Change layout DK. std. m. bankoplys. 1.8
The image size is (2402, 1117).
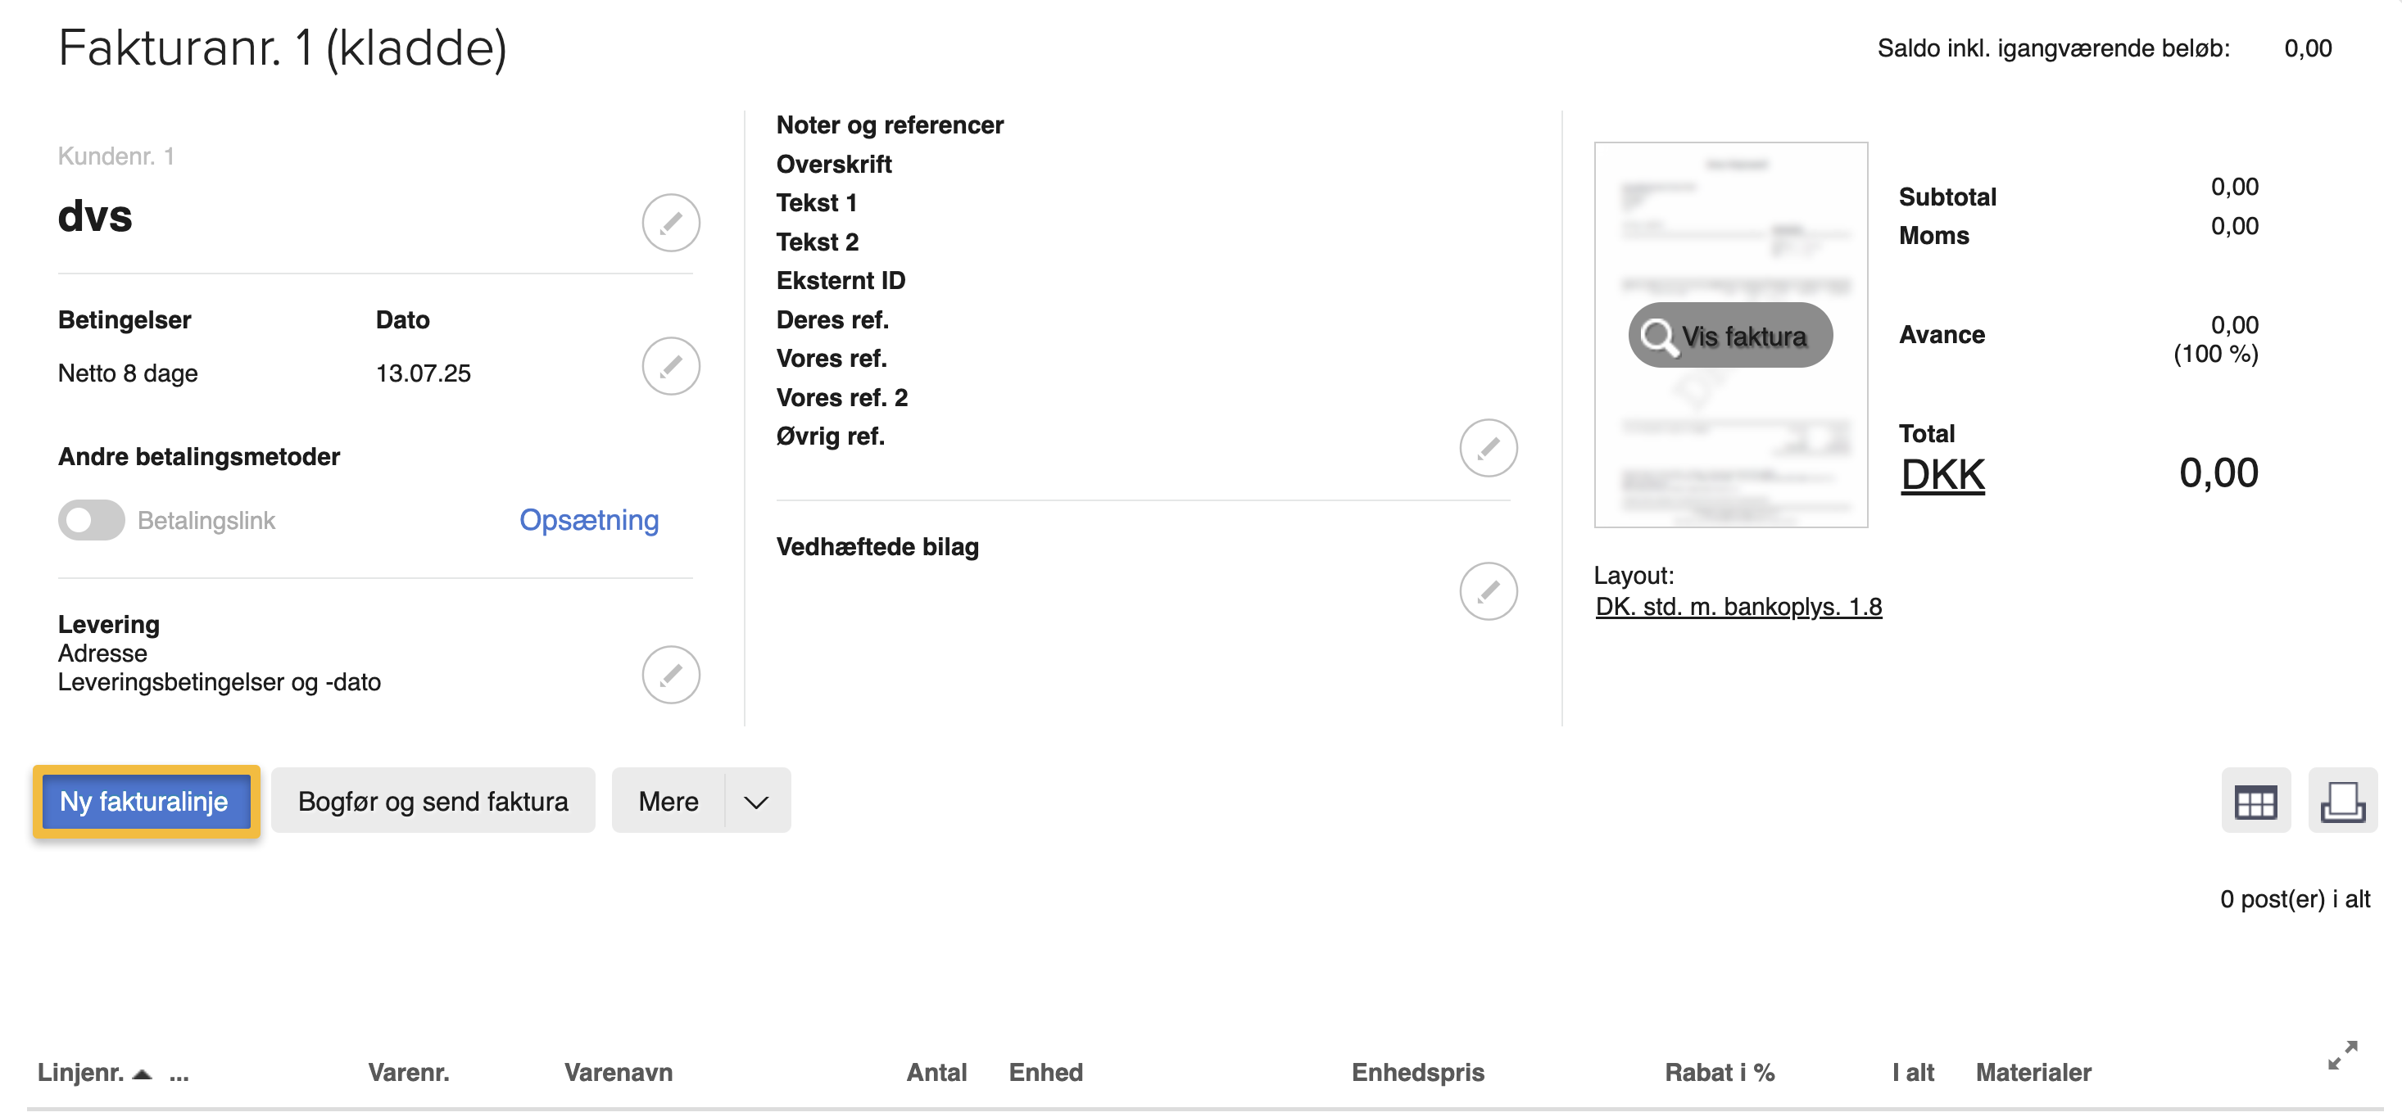click(x=1738, y=607)
